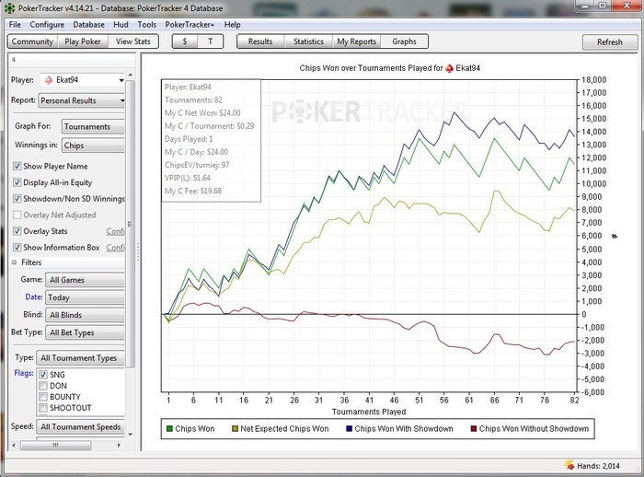Click sidebar scroll up arrow
This screenshot has width=644, height=477.
pyautogui.click(x=131, y=76)
